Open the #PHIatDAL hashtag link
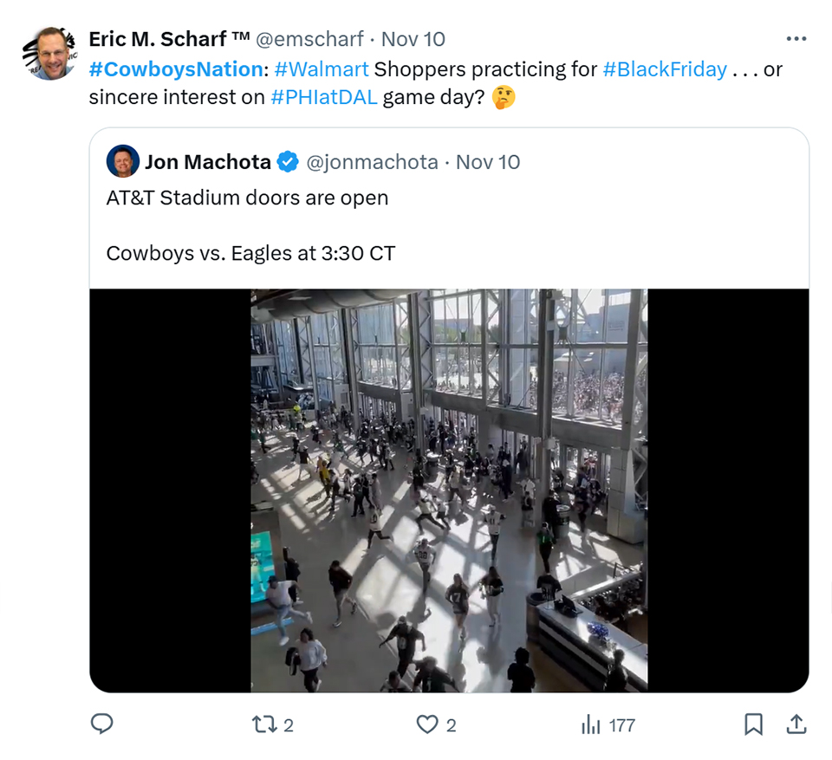 (323, 97)
